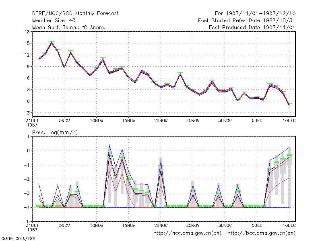This screenshot has height=241, width=322.
Task: Click the DERF/NCC/BCC Monthly Forecast title
Action: pos(75,14)
